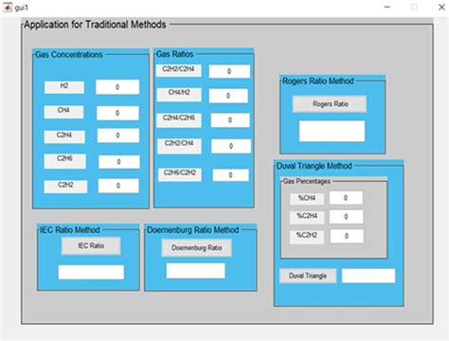Click the Application for Traditional Methods title
Screen dimensions: 449x341
(95, 25)
